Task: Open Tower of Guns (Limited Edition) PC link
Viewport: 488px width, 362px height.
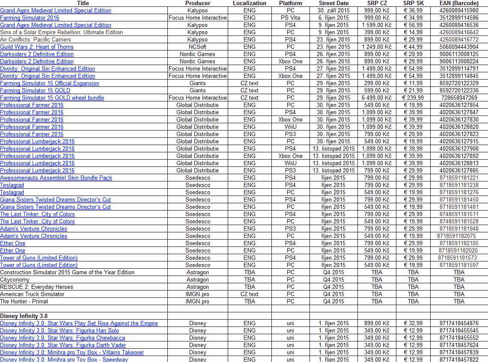Action: tap(39, 265)
